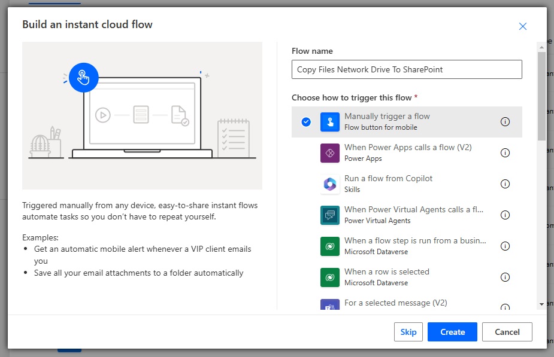Show info for Power Virtual Agents trigger

point(505,215)
